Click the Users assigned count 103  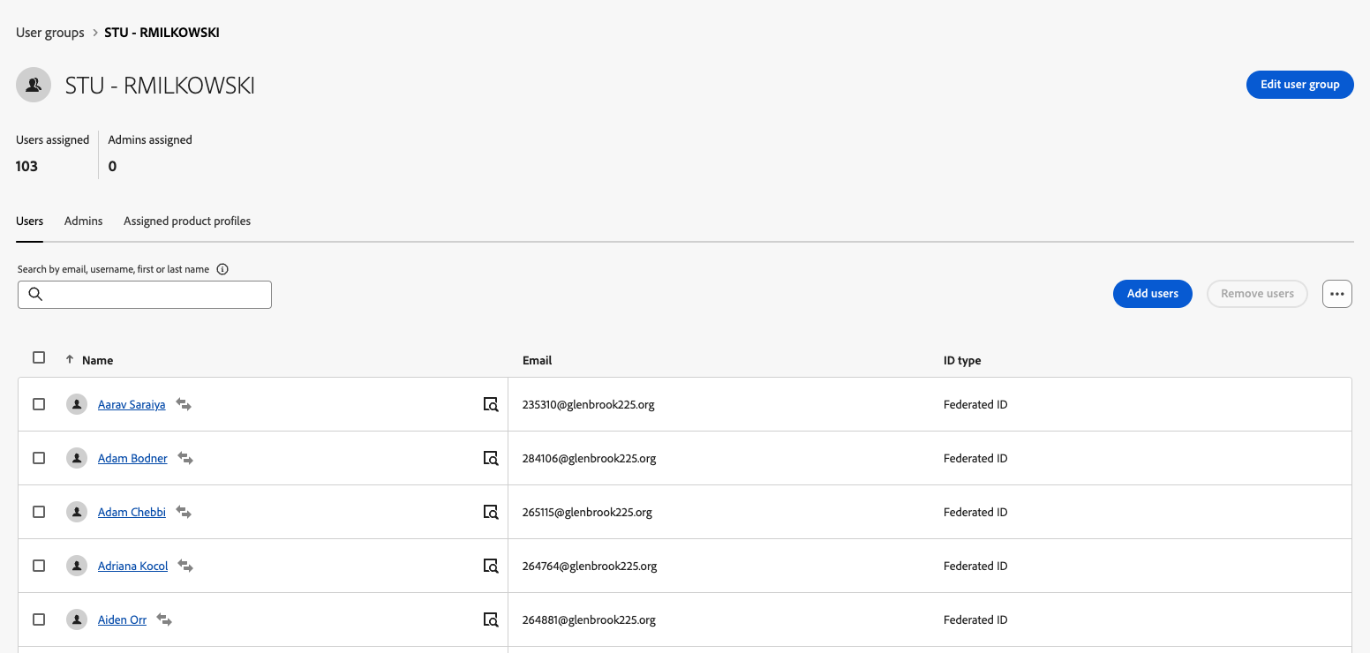click(x=26, y=166)
